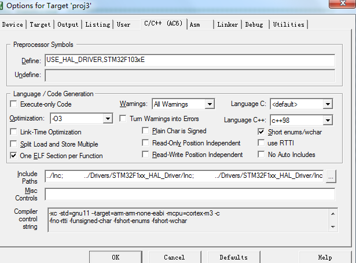Open the Device tab
The image size is (356, 263).
tap(13, 24)
